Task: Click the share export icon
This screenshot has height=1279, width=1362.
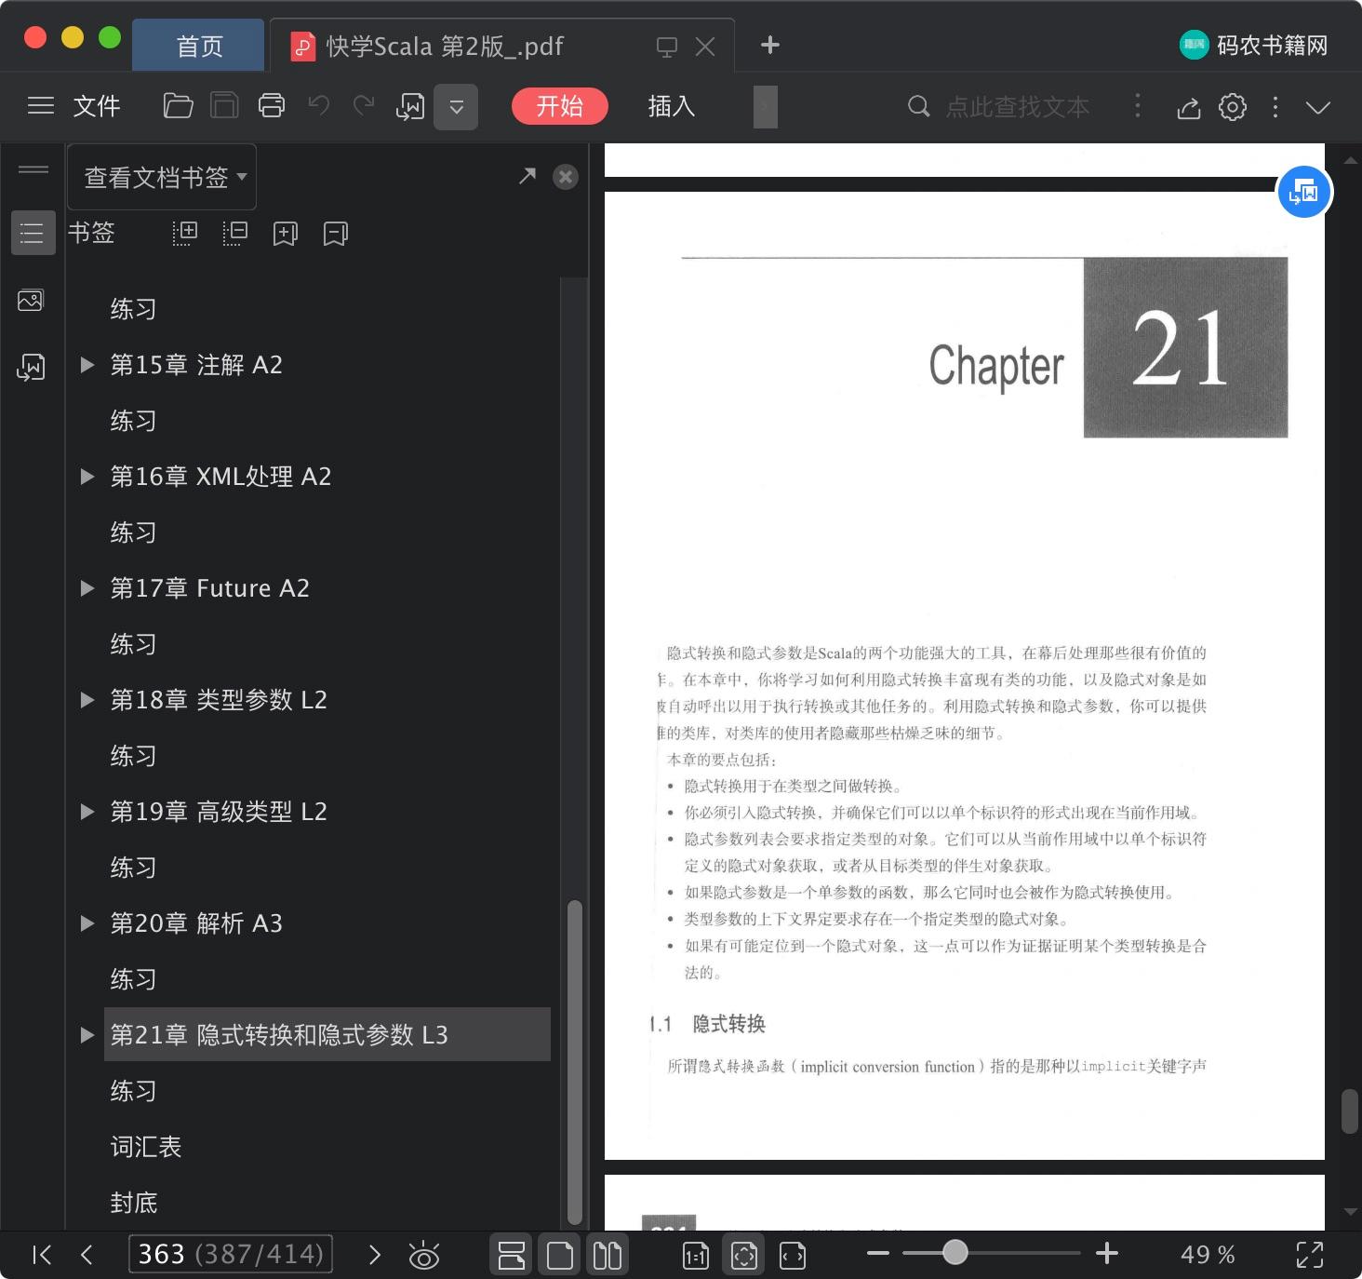Action: (x=1188, y=107)
